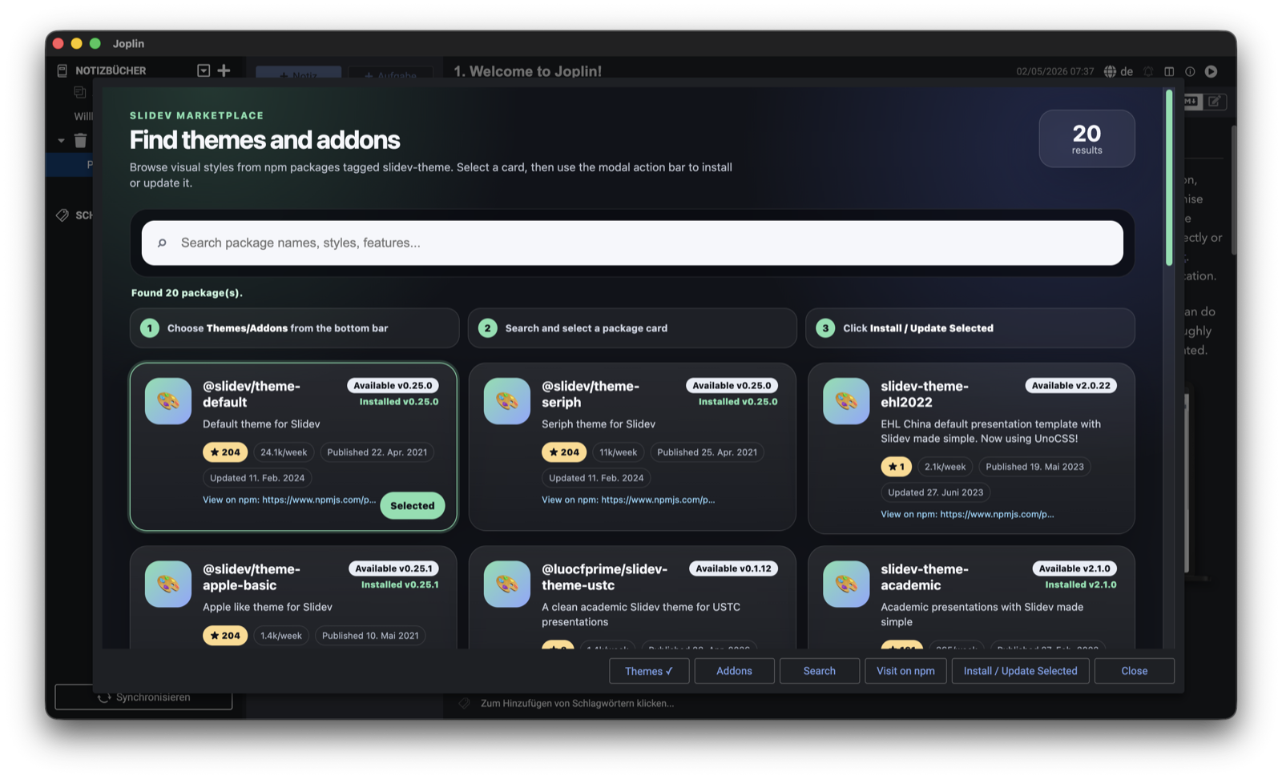The width and height of the screenshot is (1282, 779).
Task: Click the Joplin note editor scrollbar
Action: (x=1234, y=191)
